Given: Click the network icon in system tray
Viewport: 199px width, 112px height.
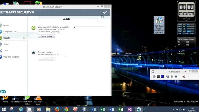Looking at the screenshot, I should (x=180, y=110).
